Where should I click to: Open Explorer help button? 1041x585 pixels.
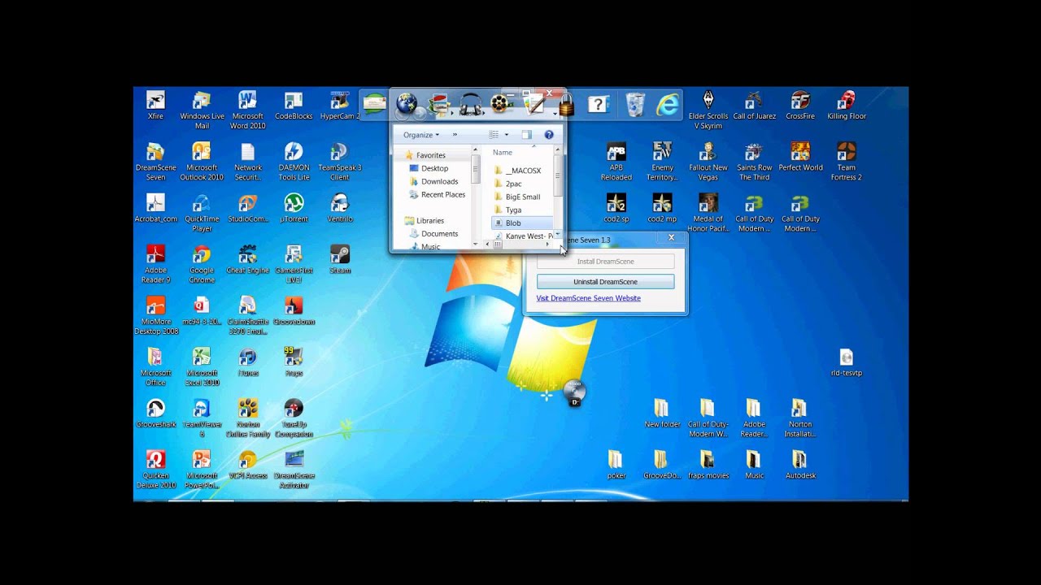(x=549, y=135)
